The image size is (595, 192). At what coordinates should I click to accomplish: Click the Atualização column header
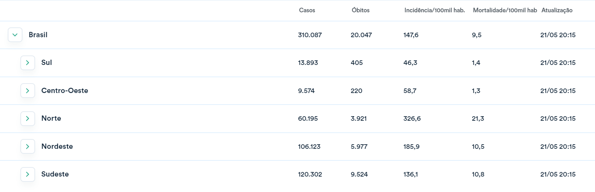(557, 10)
